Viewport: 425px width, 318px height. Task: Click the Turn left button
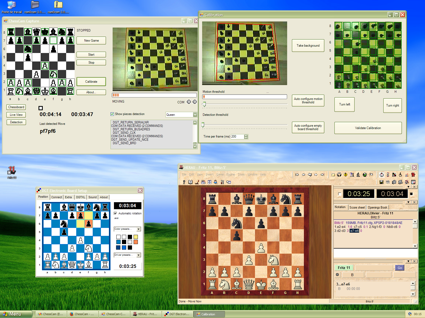(x=345, y=104)
